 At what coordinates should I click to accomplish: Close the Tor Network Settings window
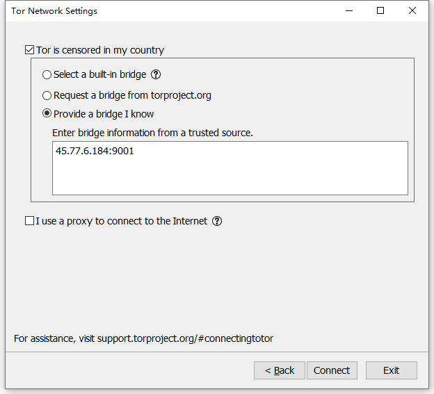(413, 11)
